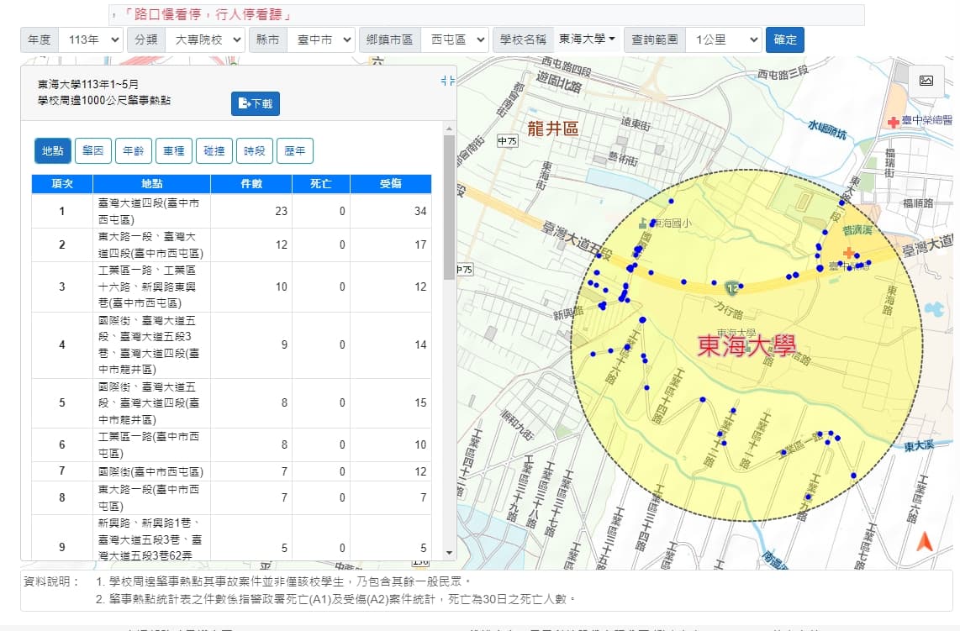Click the 龍井區 district label on map
The width and height of the screenshot is (960, 631).
553,129
